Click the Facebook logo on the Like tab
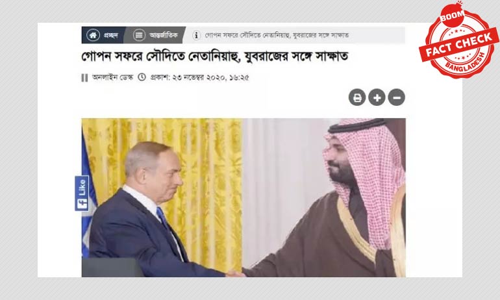This screenshot has width=500, height=300. coord(82,204)
